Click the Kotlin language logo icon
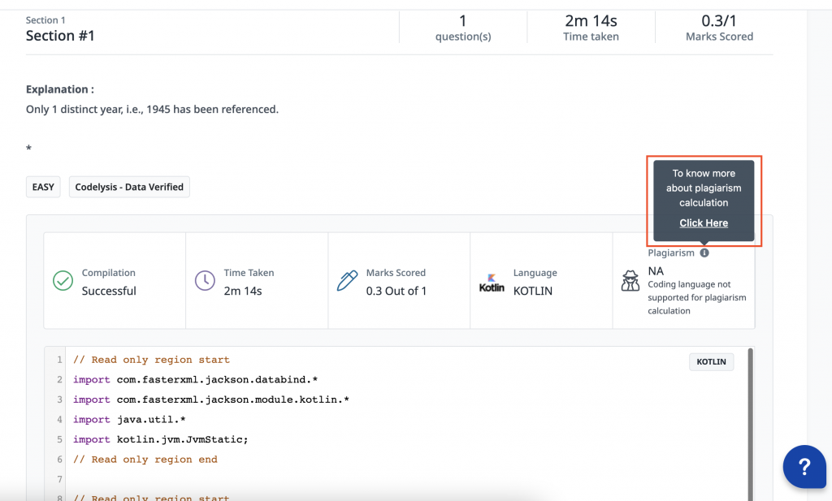The image size is (832, 501). click(x=492, y=281)
